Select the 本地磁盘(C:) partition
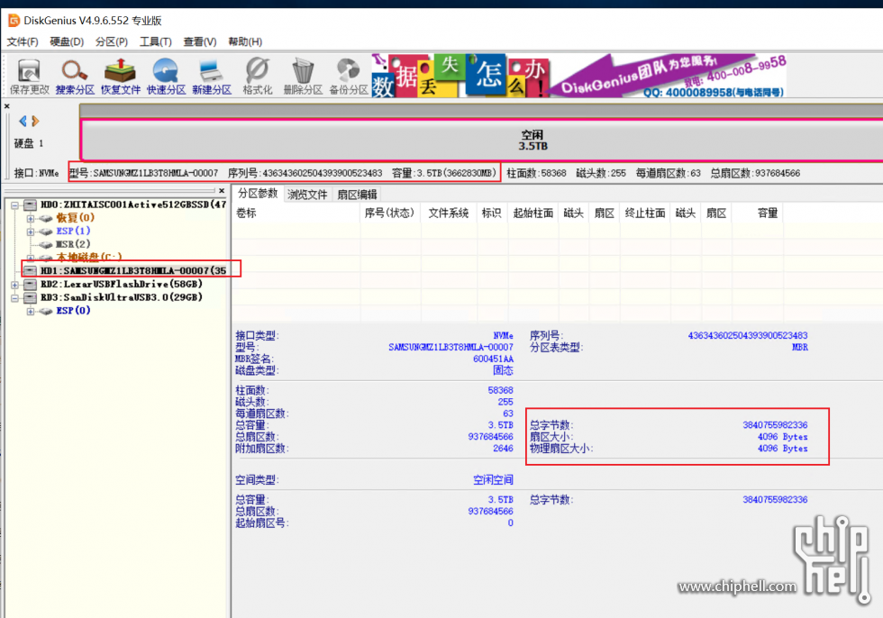 click(89, 258)
